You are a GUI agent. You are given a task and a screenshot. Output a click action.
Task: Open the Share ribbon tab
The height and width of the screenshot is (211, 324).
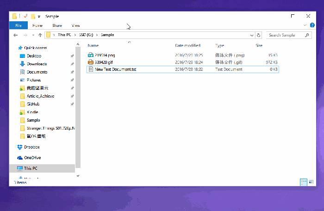[x=57, y=25]
